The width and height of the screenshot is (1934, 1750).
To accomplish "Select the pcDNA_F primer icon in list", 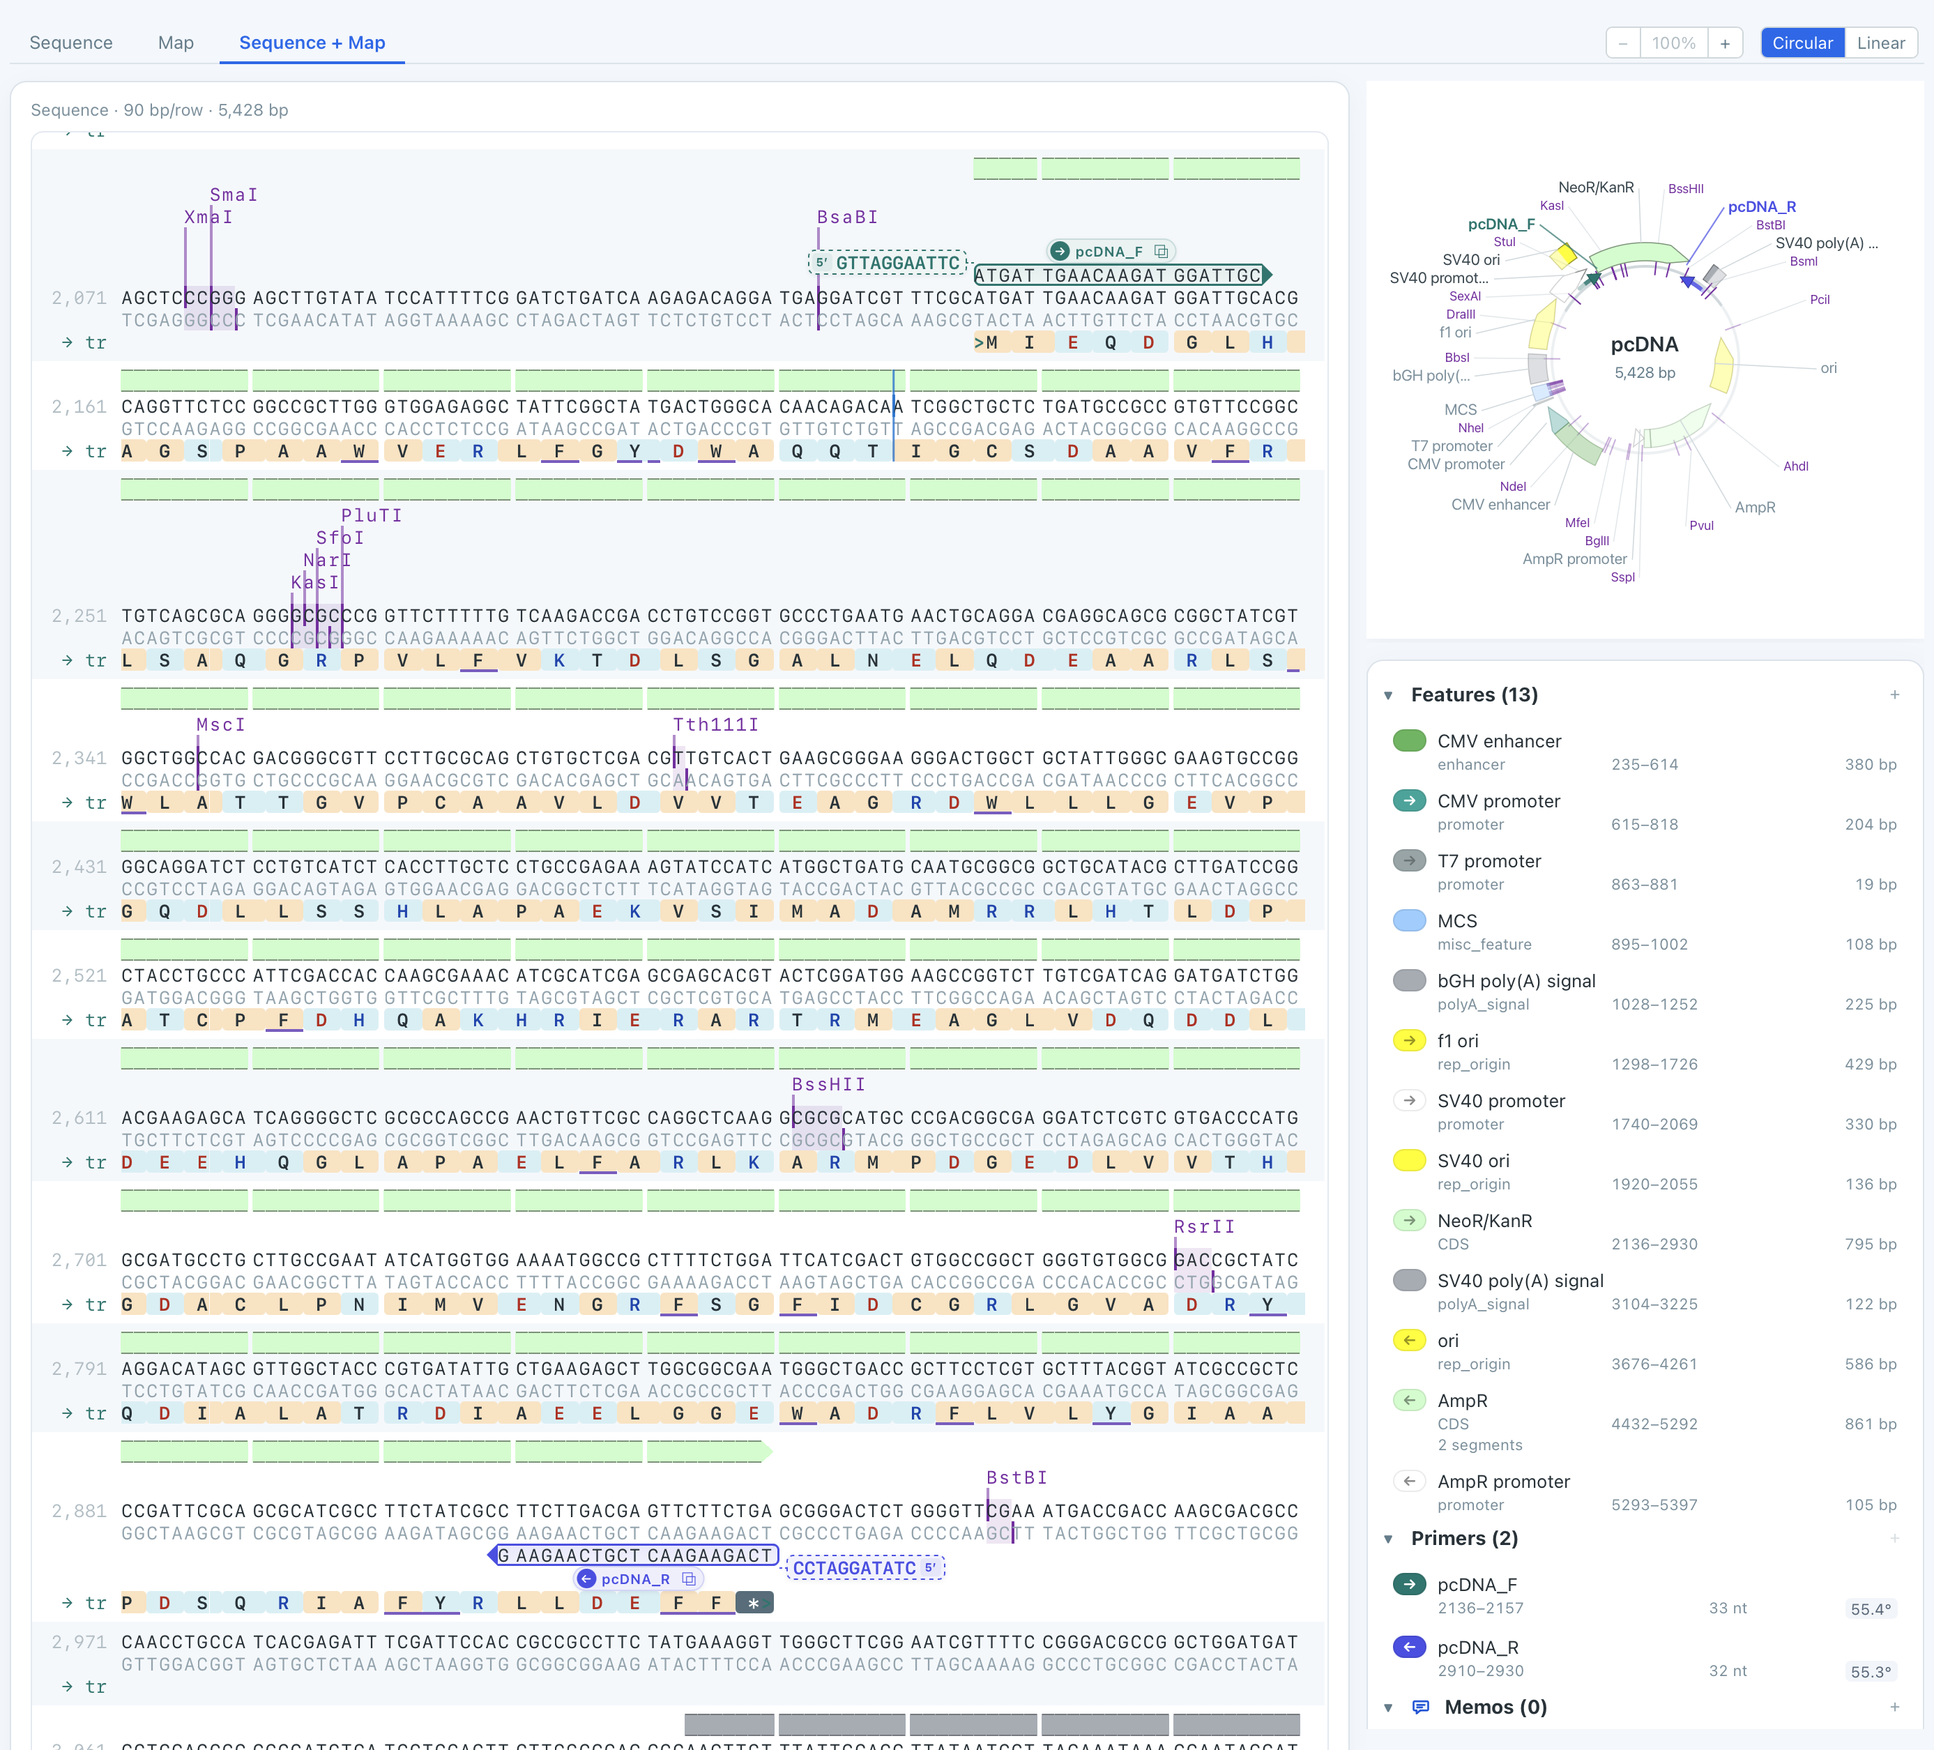I will [x=1409, y=1584].
